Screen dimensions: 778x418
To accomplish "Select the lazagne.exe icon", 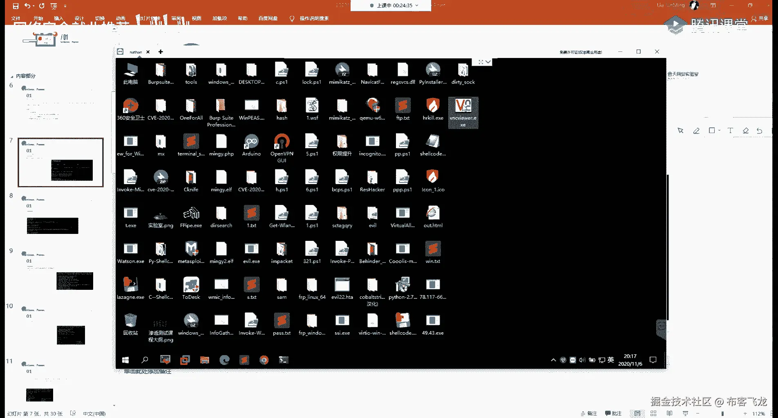I will coord(131,289).
